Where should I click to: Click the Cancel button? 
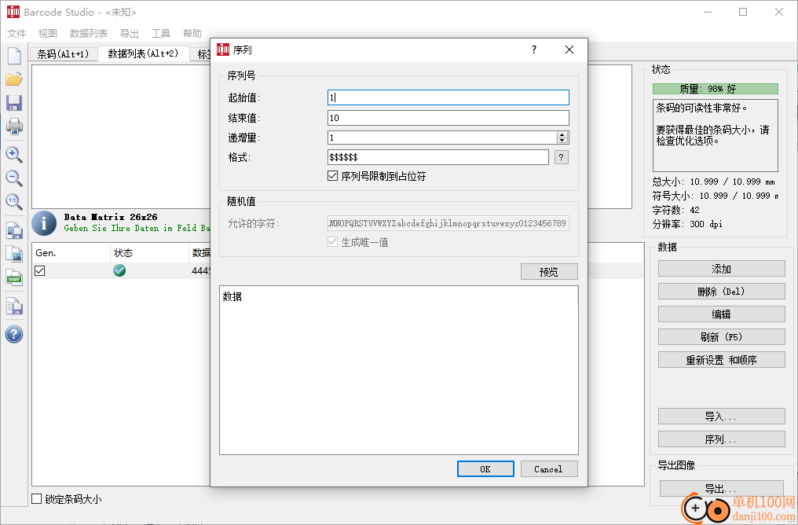point(548,469)
